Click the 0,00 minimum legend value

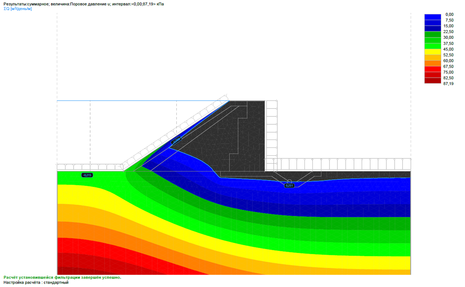(x=449, y=14)
